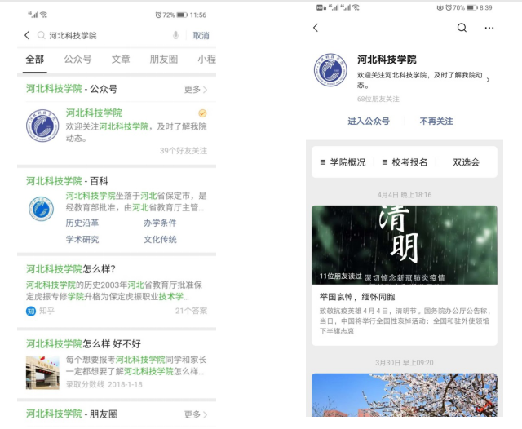Viewport: 522px width, 429px height.
Task: Tap campus gate thumbnail image
Action: point(42,373)
